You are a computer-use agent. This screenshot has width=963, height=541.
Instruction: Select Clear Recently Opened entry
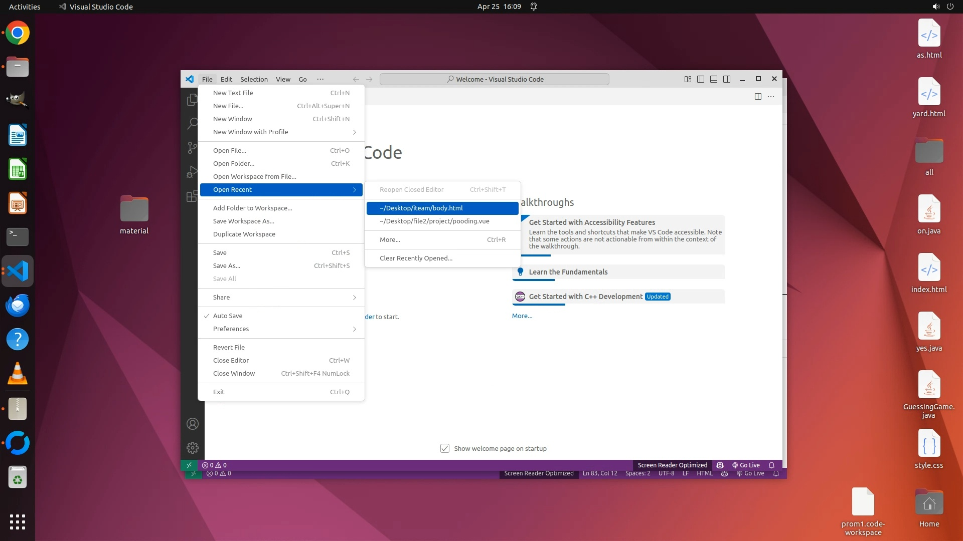pos(416,258)
